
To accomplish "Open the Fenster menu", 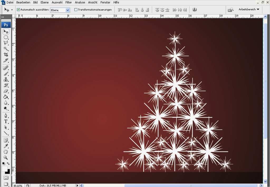I will 105,2.
